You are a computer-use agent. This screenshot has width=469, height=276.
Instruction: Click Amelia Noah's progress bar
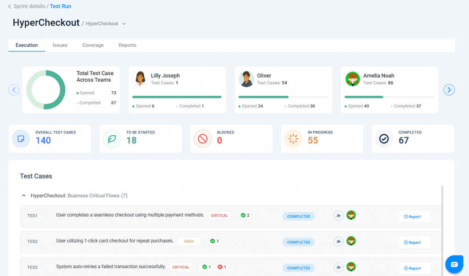coord(389,97)
